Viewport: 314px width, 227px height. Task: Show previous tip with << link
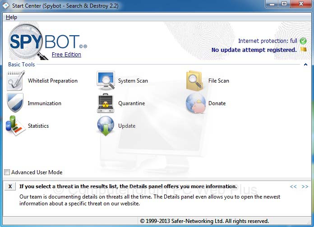pos(293,186)
